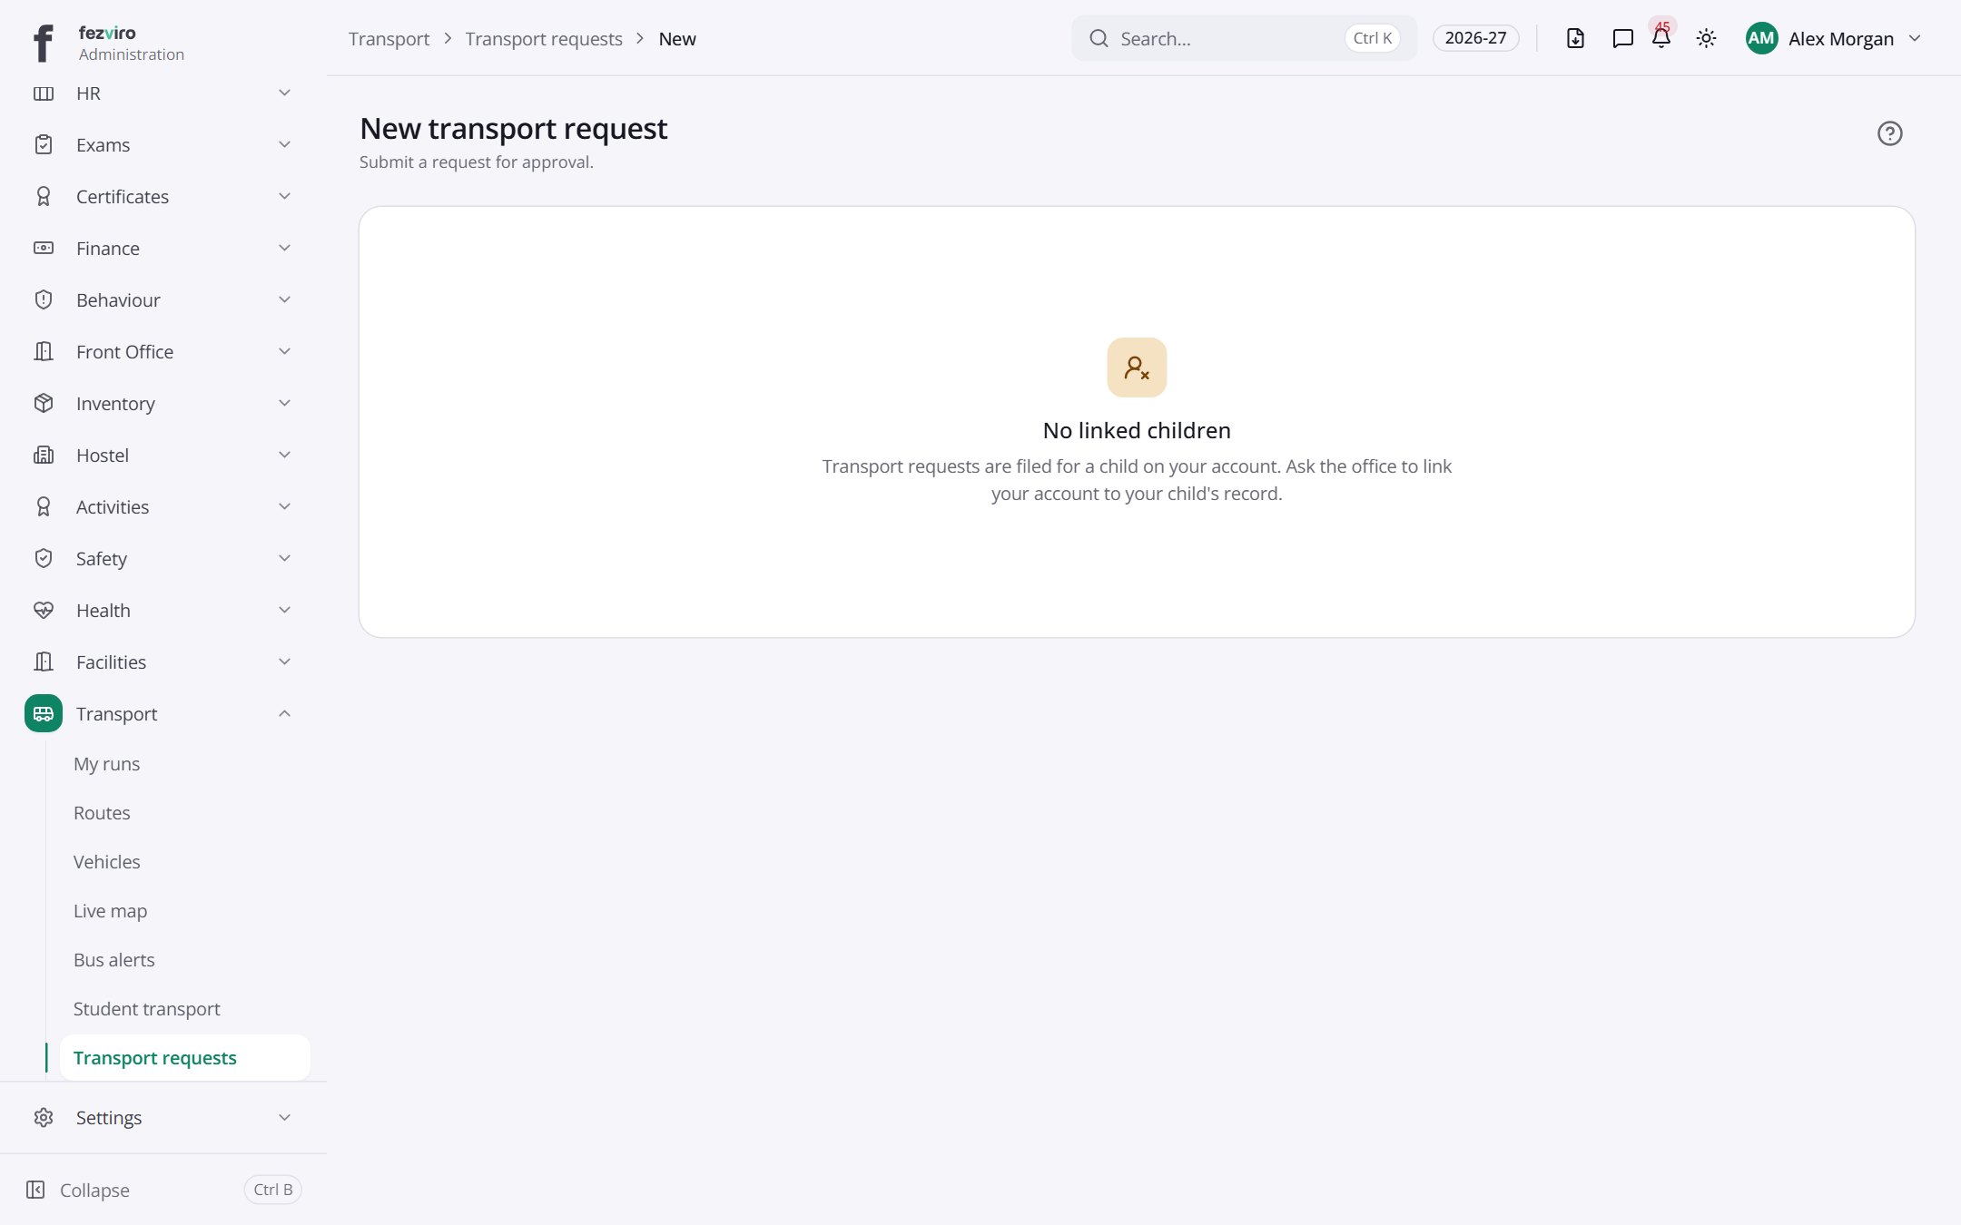
Task: Expand the HR section chevron
Action: 284,93
